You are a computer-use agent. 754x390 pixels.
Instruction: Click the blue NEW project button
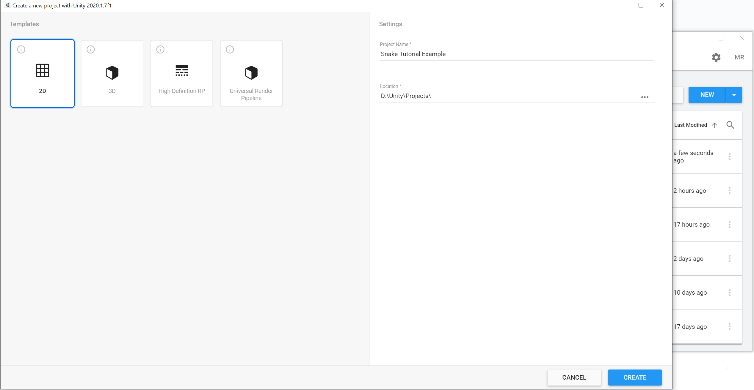[707, 95]
